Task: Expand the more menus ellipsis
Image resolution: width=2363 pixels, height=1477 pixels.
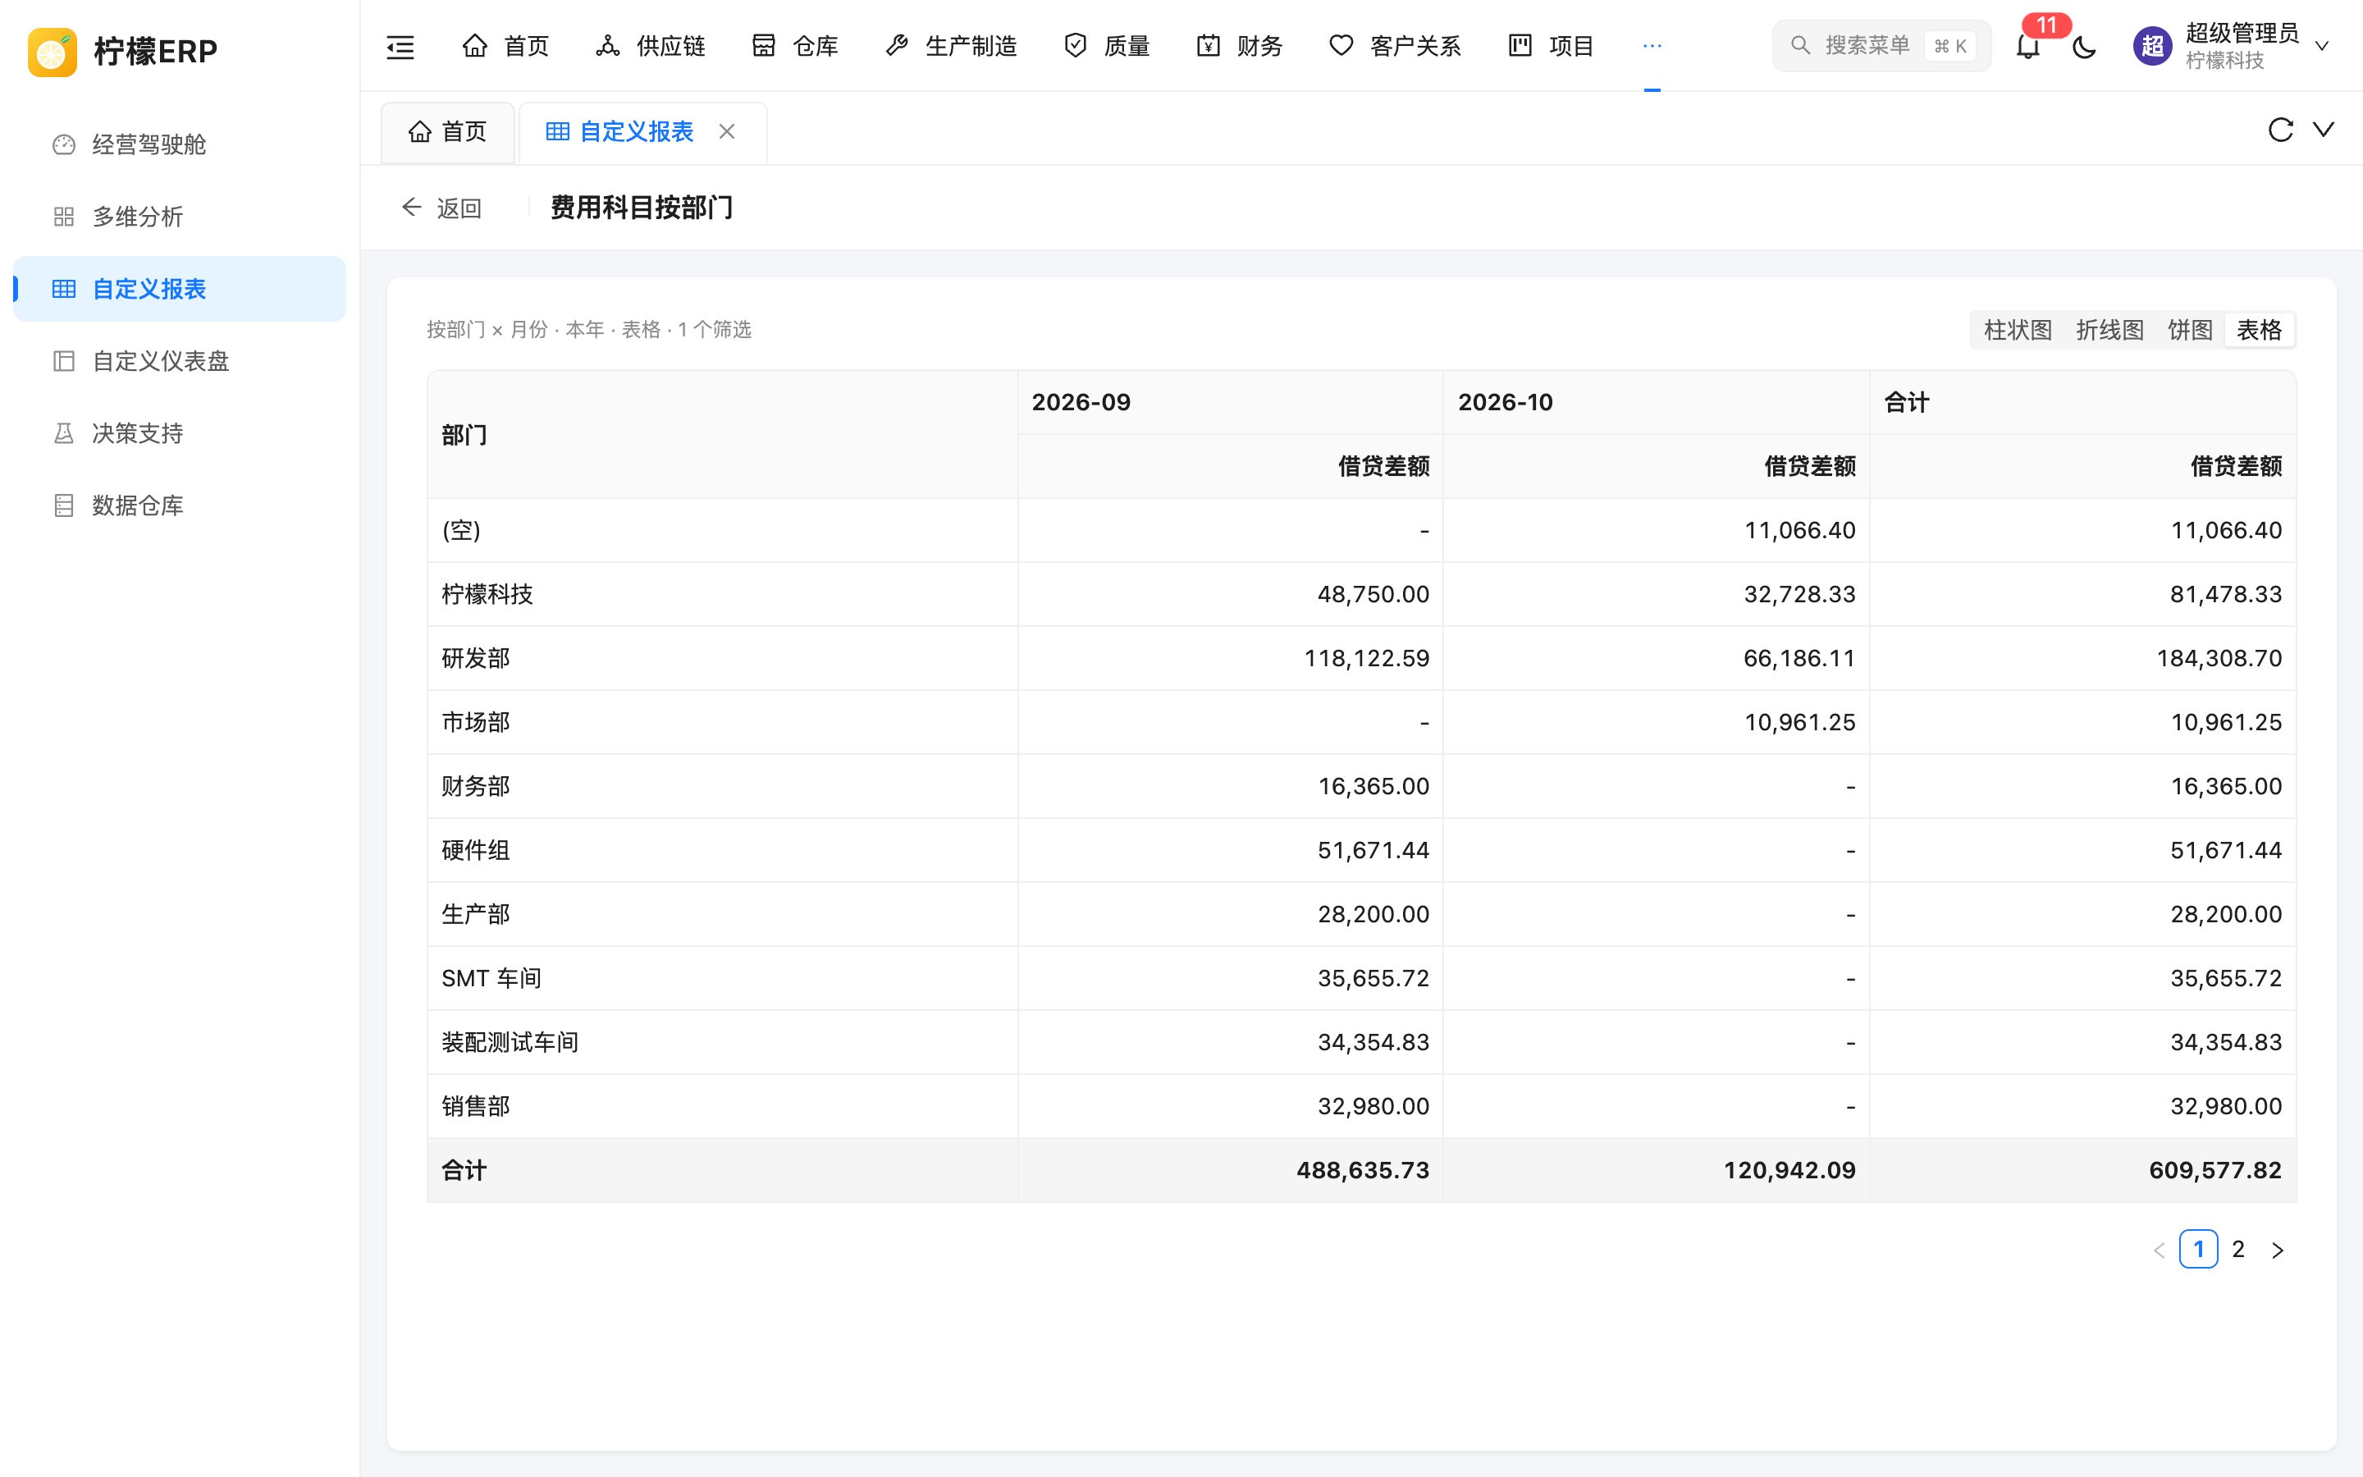Action: click(x=1652, y=46)
